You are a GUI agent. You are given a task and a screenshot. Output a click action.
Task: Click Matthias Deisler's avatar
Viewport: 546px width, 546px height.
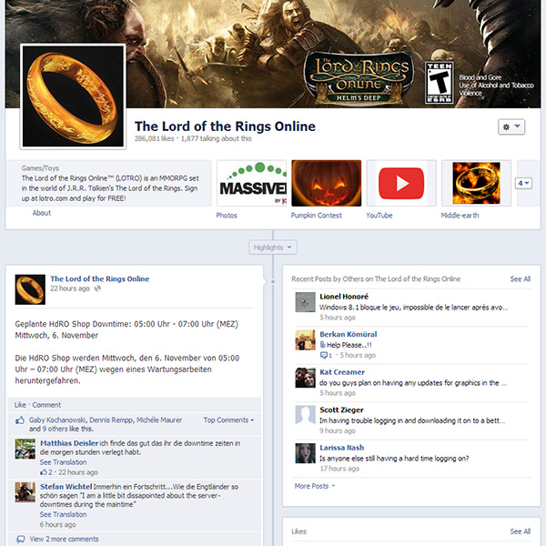25,449
